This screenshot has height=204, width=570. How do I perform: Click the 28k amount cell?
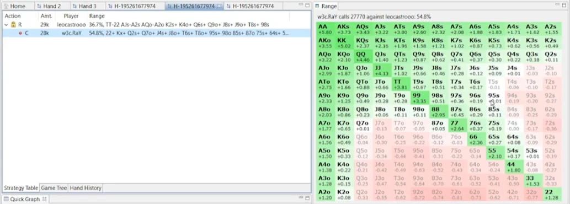pos(45,33)
